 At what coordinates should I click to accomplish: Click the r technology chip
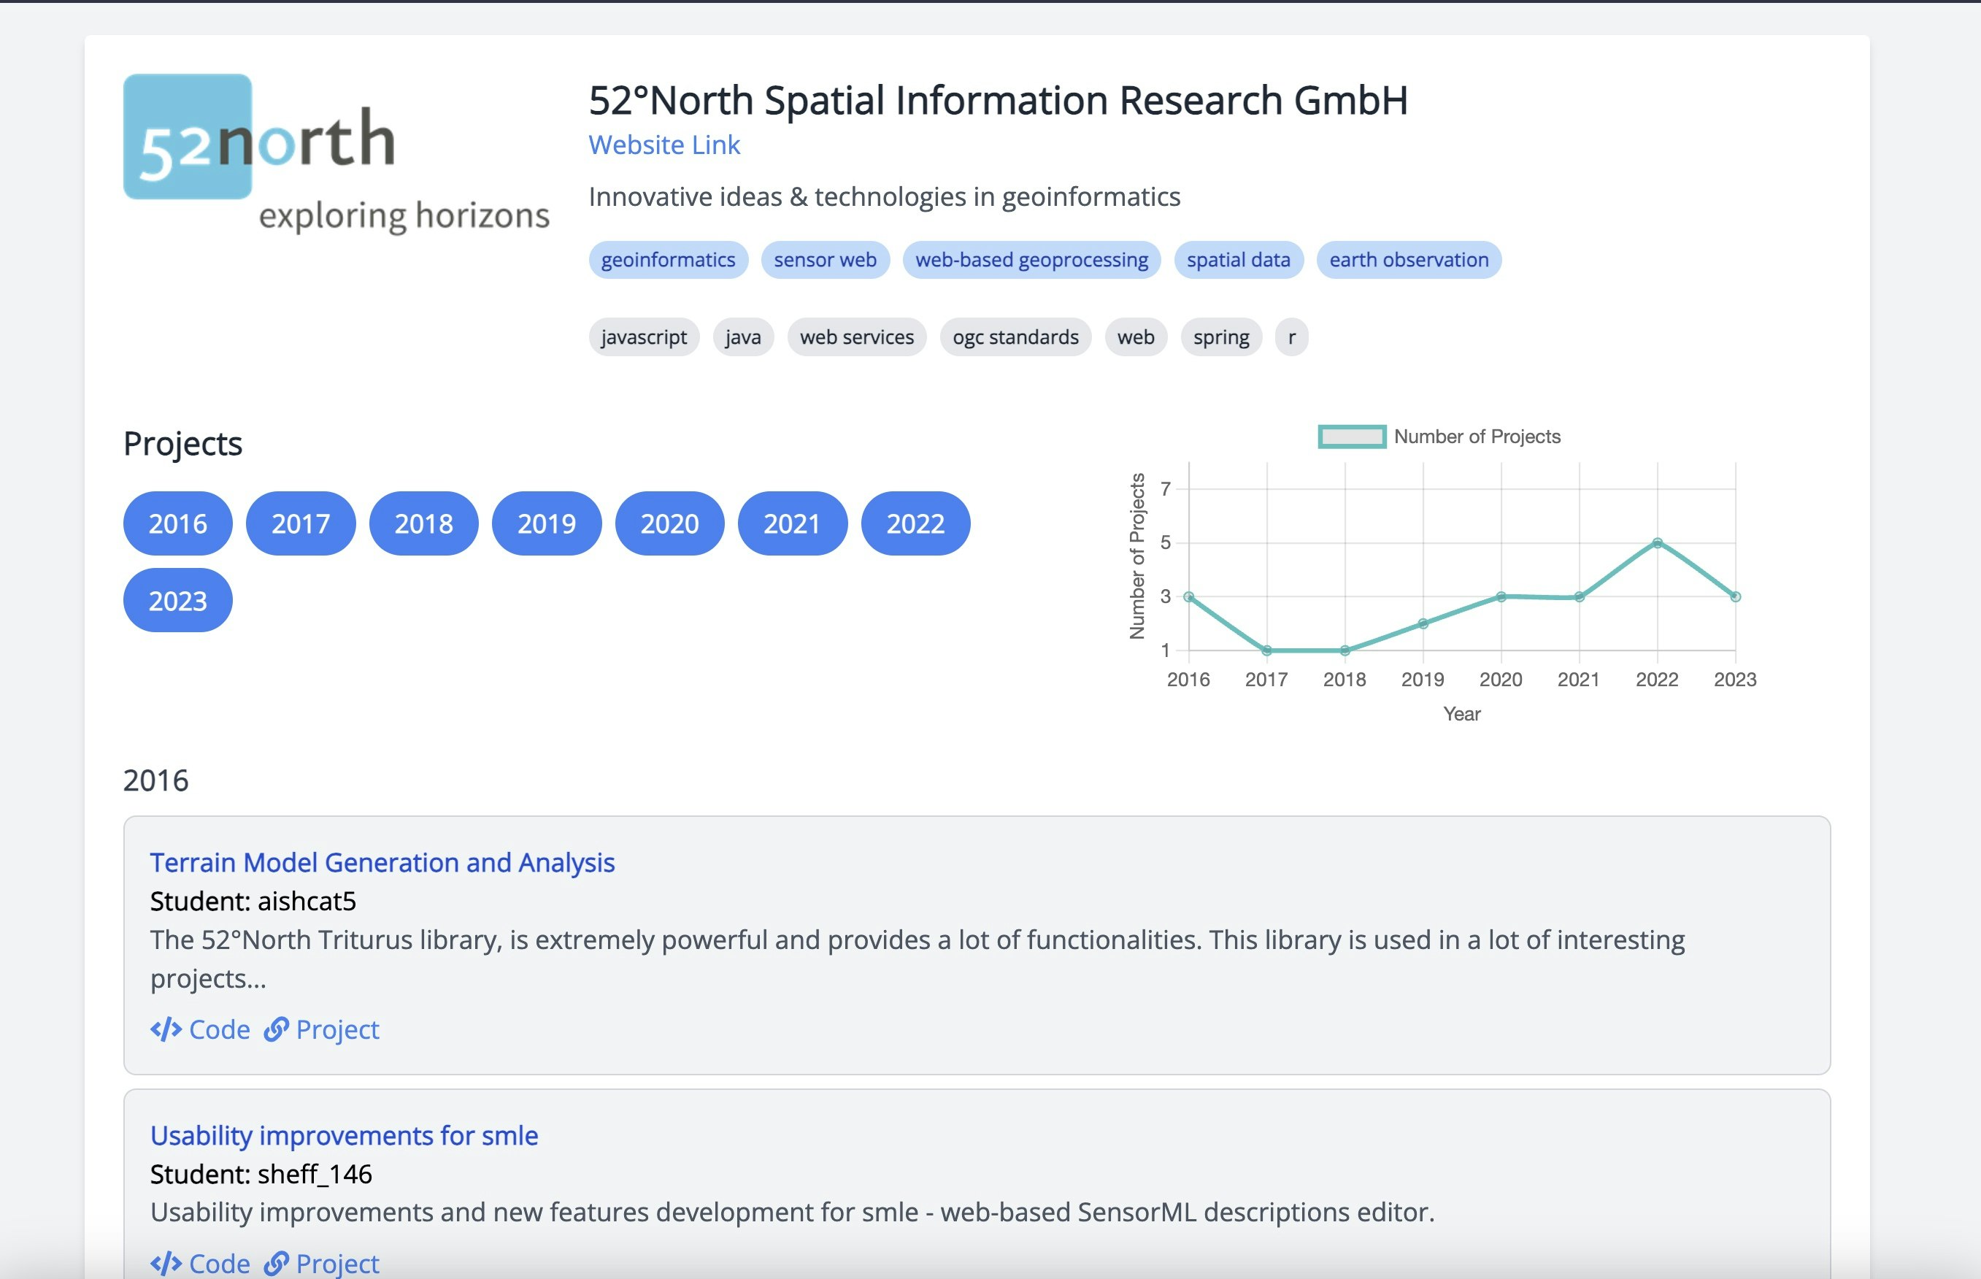(x=1292, y=337)
